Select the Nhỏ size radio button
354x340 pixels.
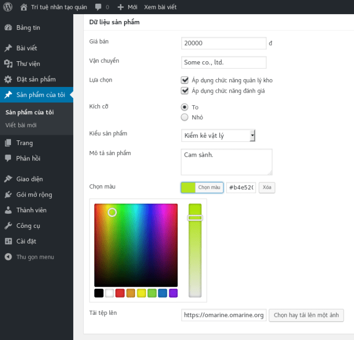184,117
